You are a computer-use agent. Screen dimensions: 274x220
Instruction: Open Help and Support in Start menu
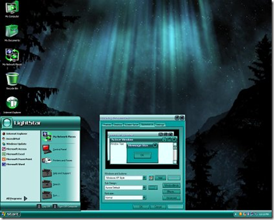(57, 173)
